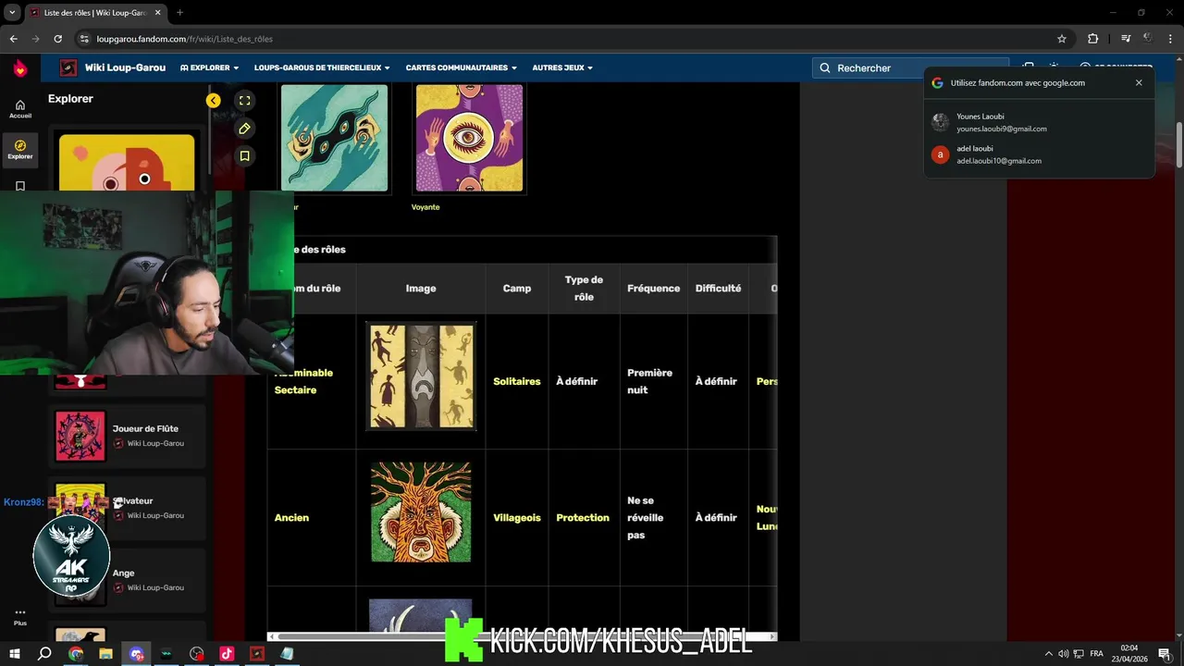
Task: Open the Abominable Sectaire card image
Action: point(421,376)
